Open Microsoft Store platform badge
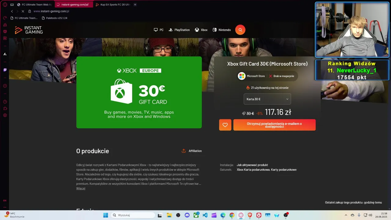Image resolution: width=391 pixels, height=220 pixels. [x=251, y=76]
